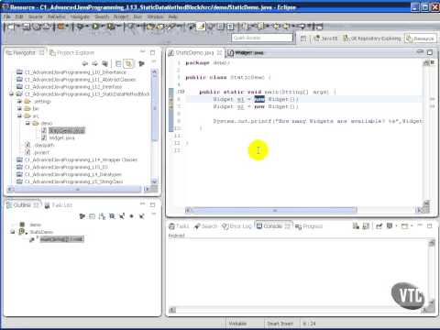The width and height of the screenshot is (440, 330).
Task: Click the green Run button in toolbar
Action: coord(95,27)
